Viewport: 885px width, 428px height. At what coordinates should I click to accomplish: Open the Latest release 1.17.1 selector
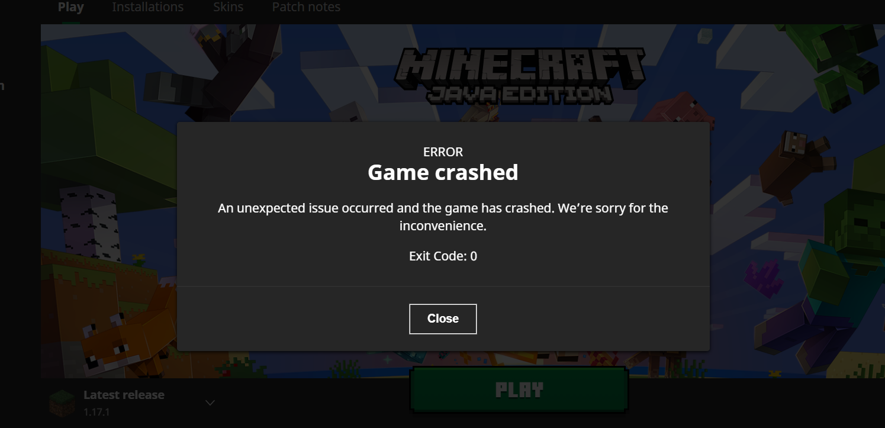click(x=131, y=403)
